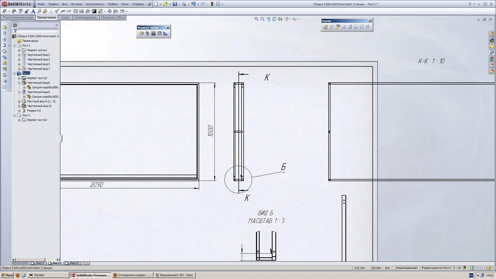Switch to the Анализировать tab

pos(86,18)
